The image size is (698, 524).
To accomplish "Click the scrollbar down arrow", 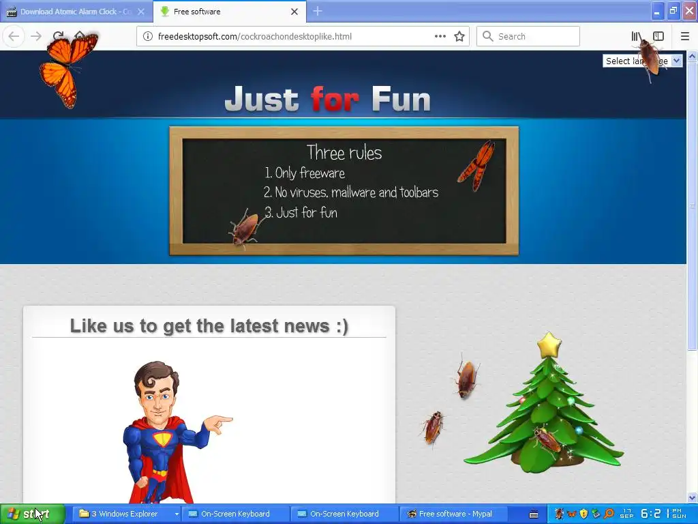I will (693, 497).
